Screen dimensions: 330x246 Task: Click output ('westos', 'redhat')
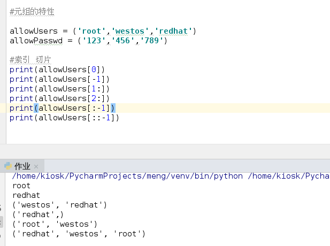(60, 205)
